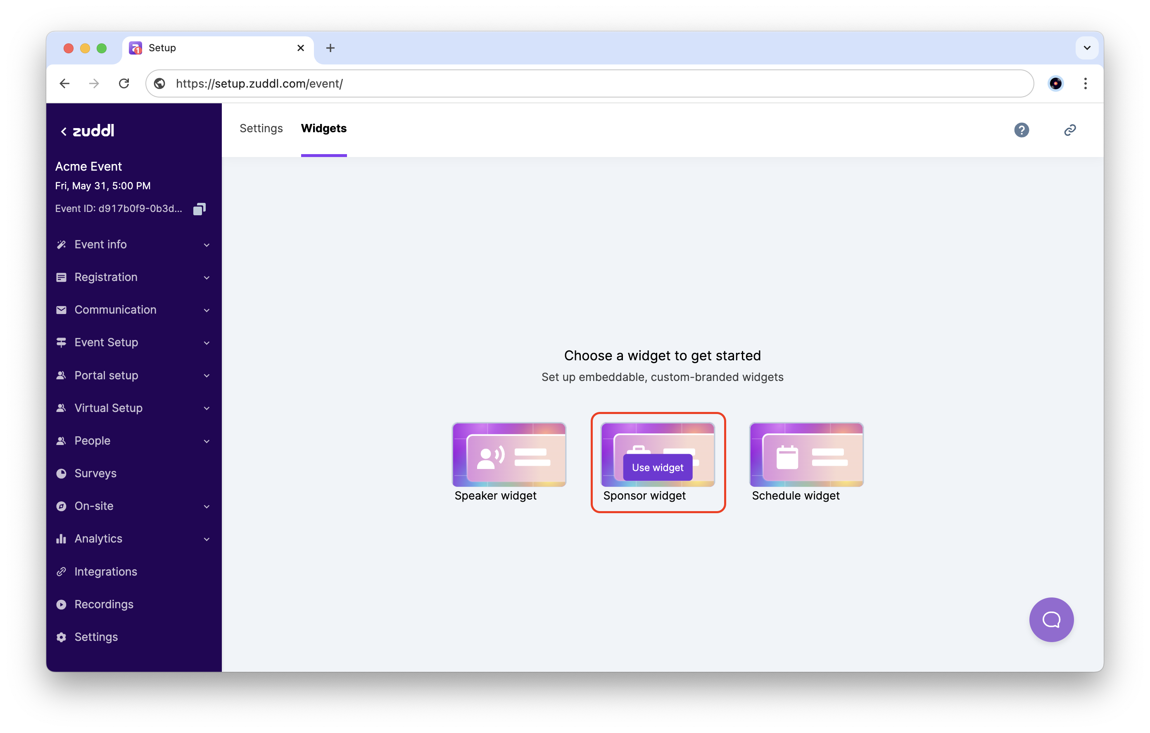Open the chat support bubble

pos(1051,619)
